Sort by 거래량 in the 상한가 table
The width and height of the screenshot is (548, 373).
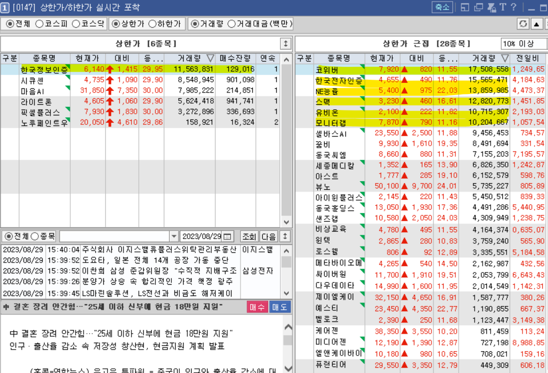[189, 58]
